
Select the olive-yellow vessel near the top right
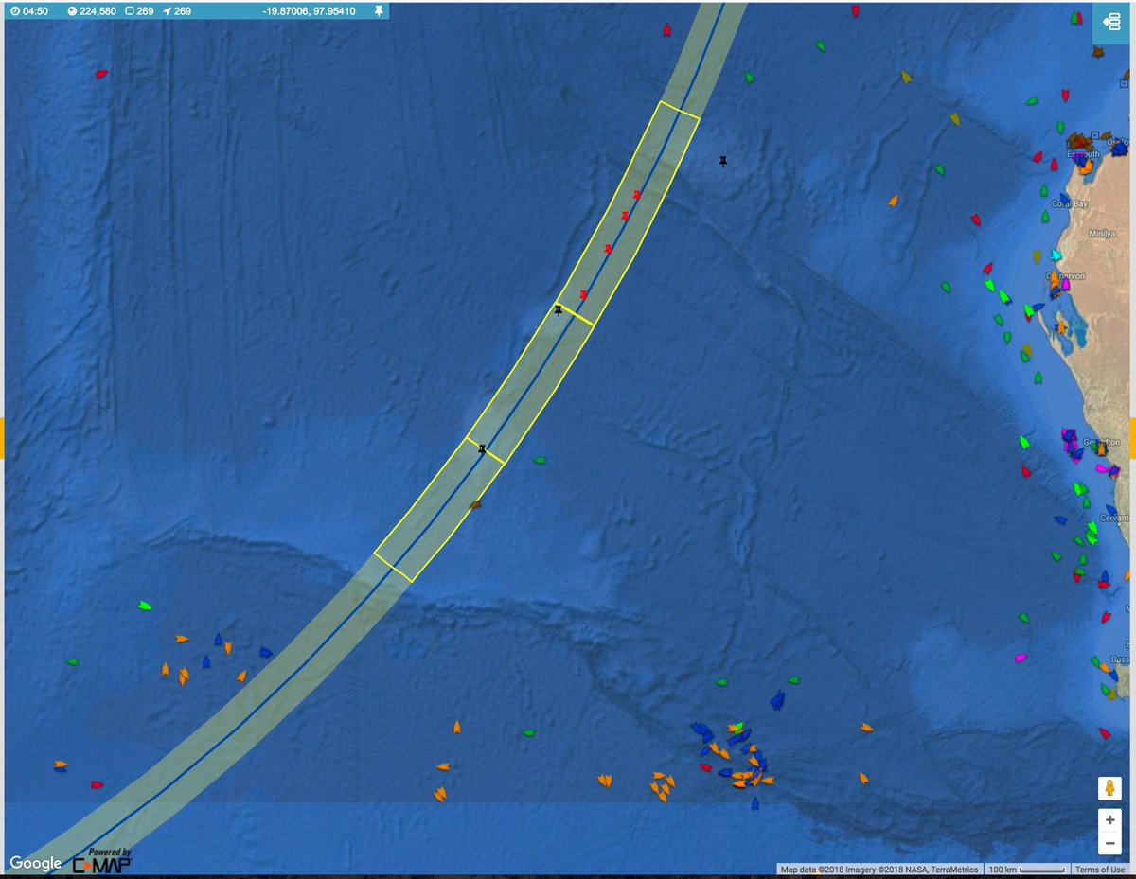click(x=906, y=77)
